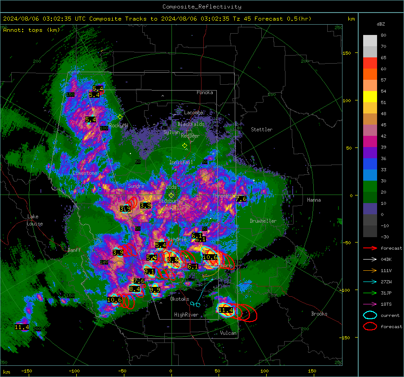
Task: Click the 11.4 storm label near Vulcan
Action: (226, 310)
